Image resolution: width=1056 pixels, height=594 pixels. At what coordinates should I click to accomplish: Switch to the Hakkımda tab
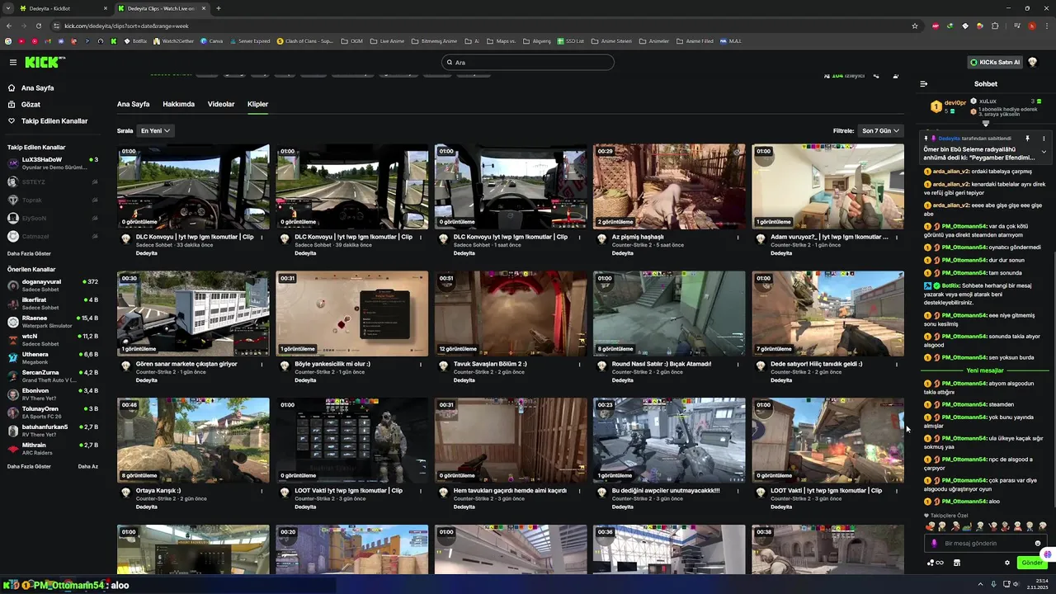[178, 104]
